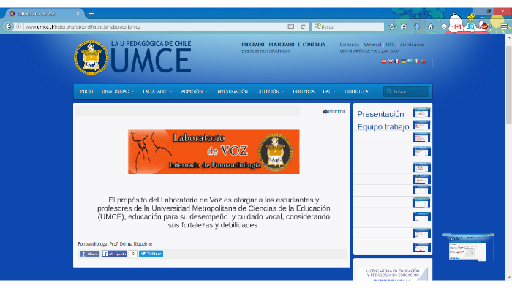The height and width of the screenshot is (288, 512).
Task: Switch site language to Greek flag
Action: [x=410, y=61]
